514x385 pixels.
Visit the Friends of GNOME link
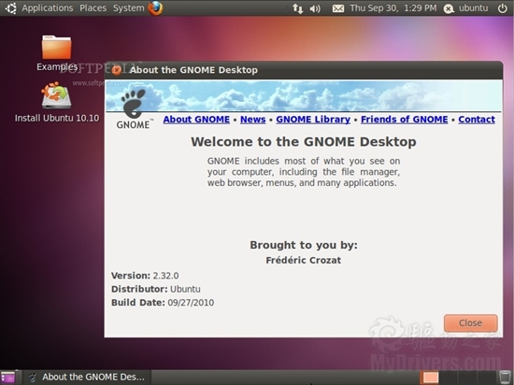coord(404,120)
